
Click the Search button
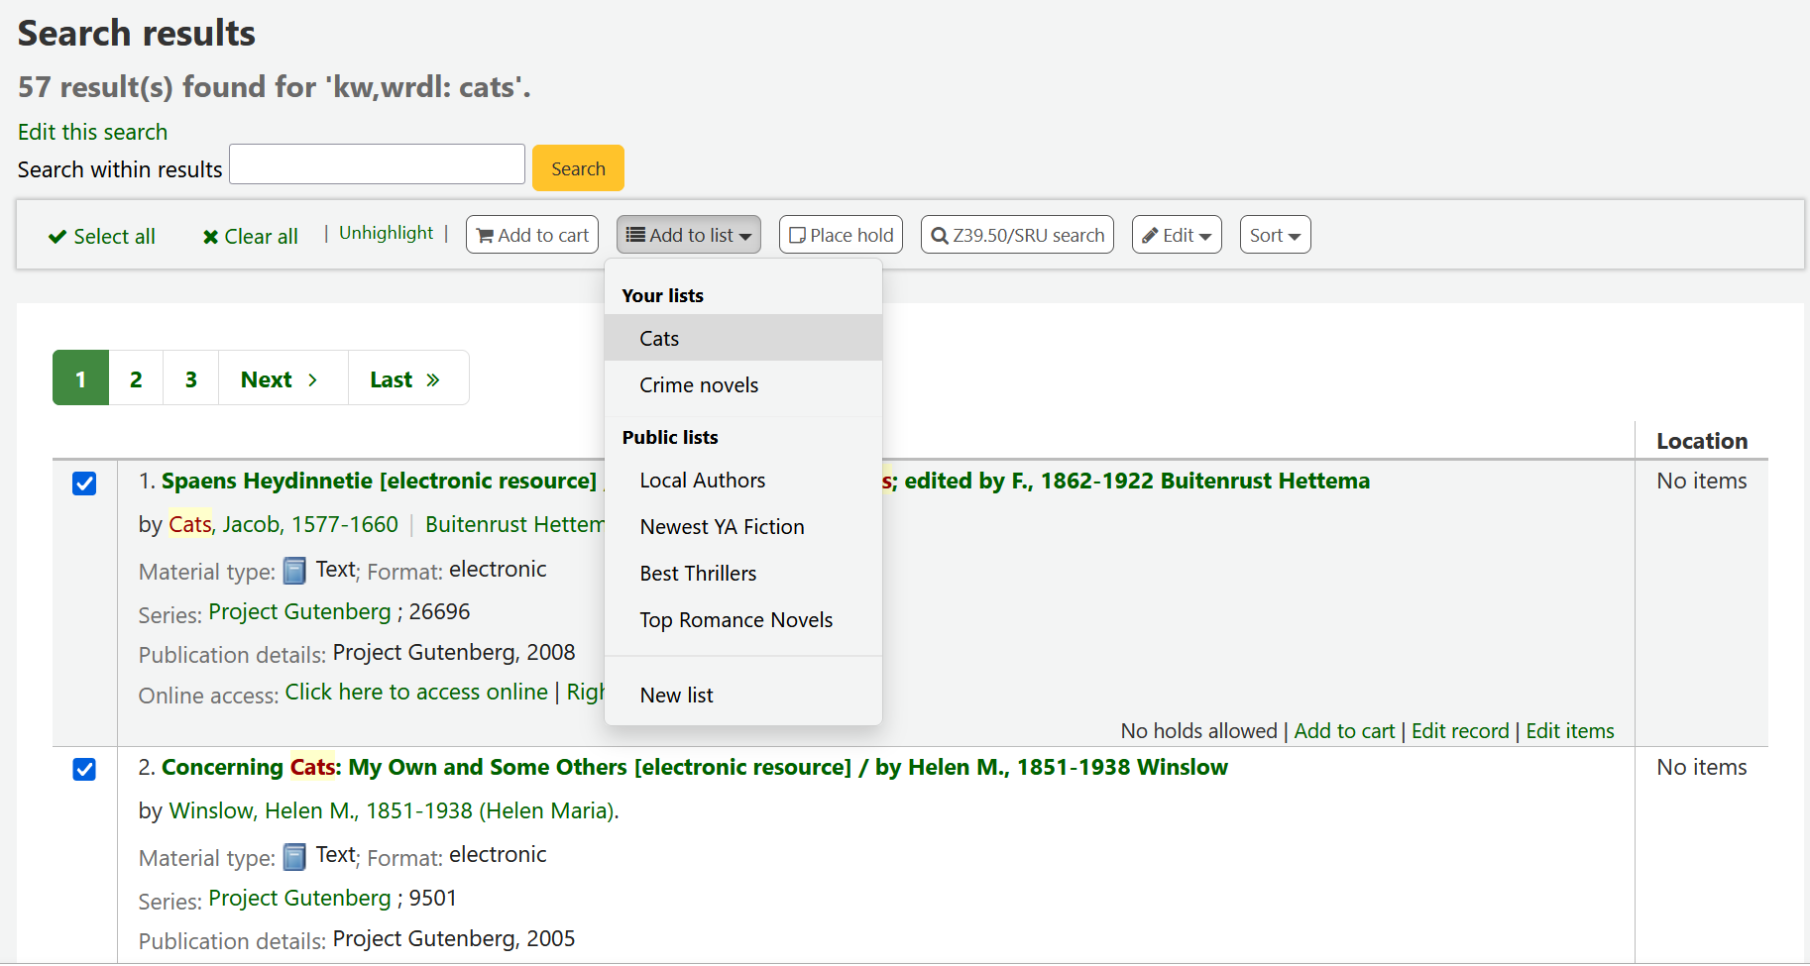pos(578,168)
